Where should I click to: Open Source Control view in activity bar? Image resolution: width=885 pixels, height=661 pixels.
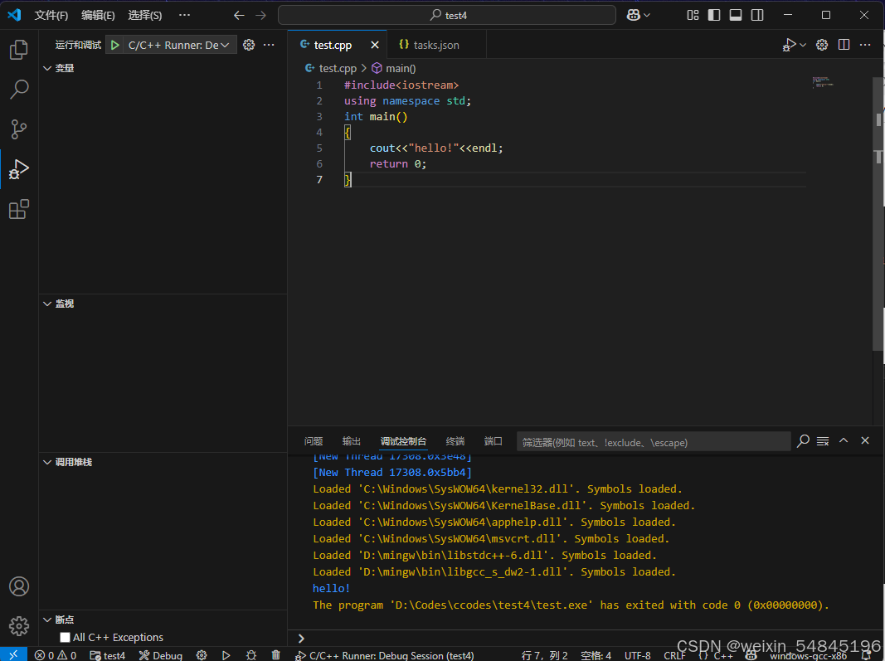coord(18,129)
